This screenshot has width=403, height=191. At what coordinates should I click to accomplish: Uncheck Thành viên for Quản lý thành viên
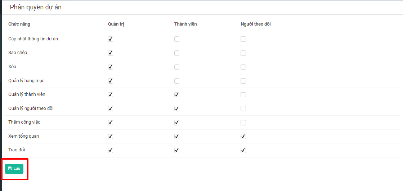point(177,95)
